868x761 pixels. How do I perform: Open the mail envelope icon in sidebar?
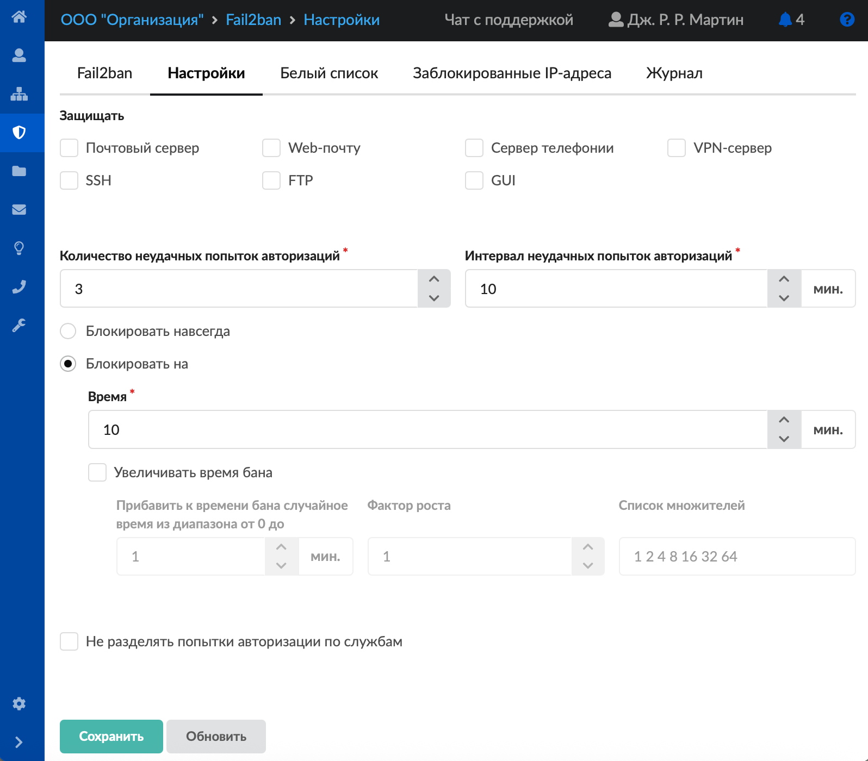coord(19,210)
